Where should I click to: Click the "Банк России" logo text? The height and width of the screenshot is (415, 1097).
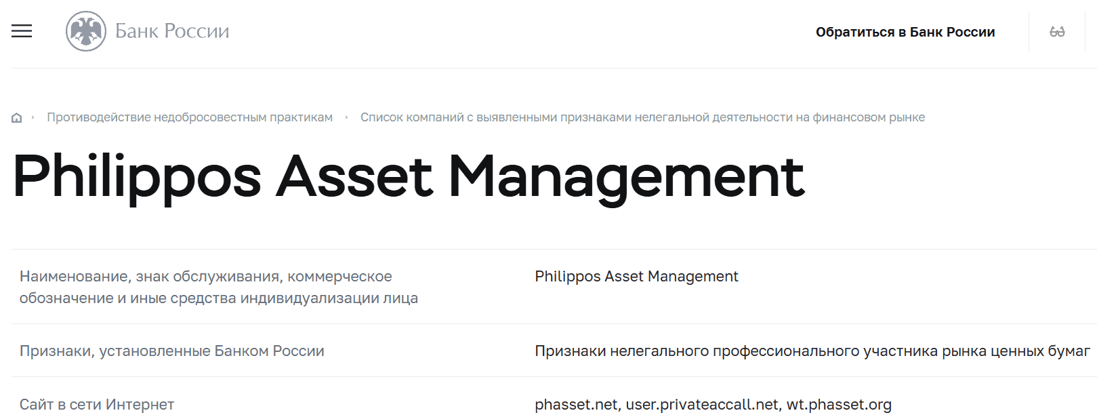[173, 30]
